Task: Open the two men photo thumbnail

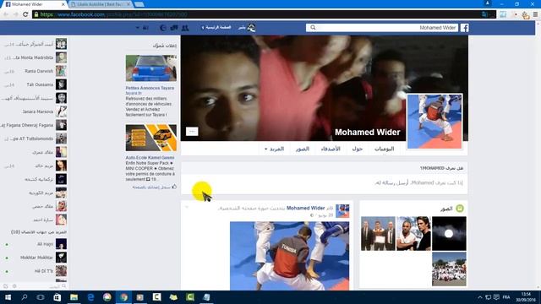Action: pos(413,234)
